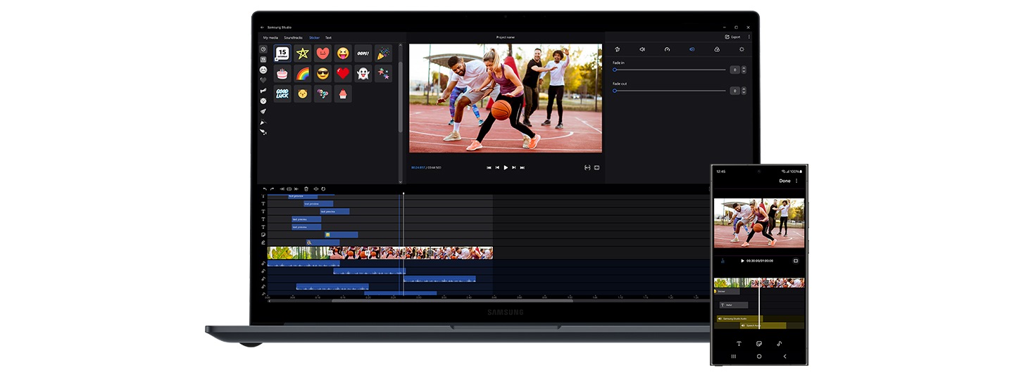Open the more options menu beside Export
Viewport: 1014px width, 379px height.
[749, 37]
